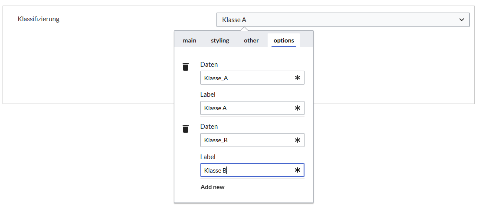Image resolution: width=478 pixels, height=209 pixels.
Task: Delete the Klasse_B option with trash icon
Action: click(186, 129)
